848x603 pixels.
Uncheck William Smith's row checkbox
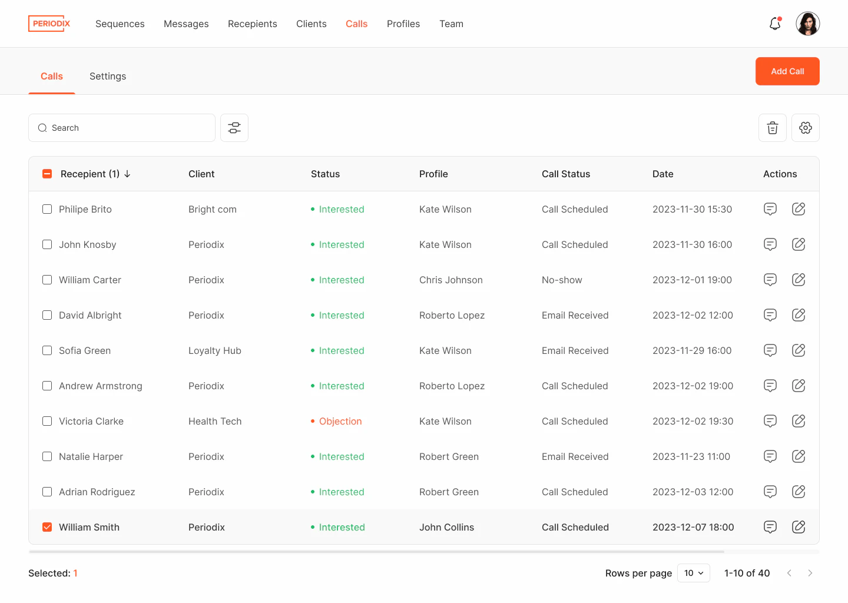tap(47, 527)
